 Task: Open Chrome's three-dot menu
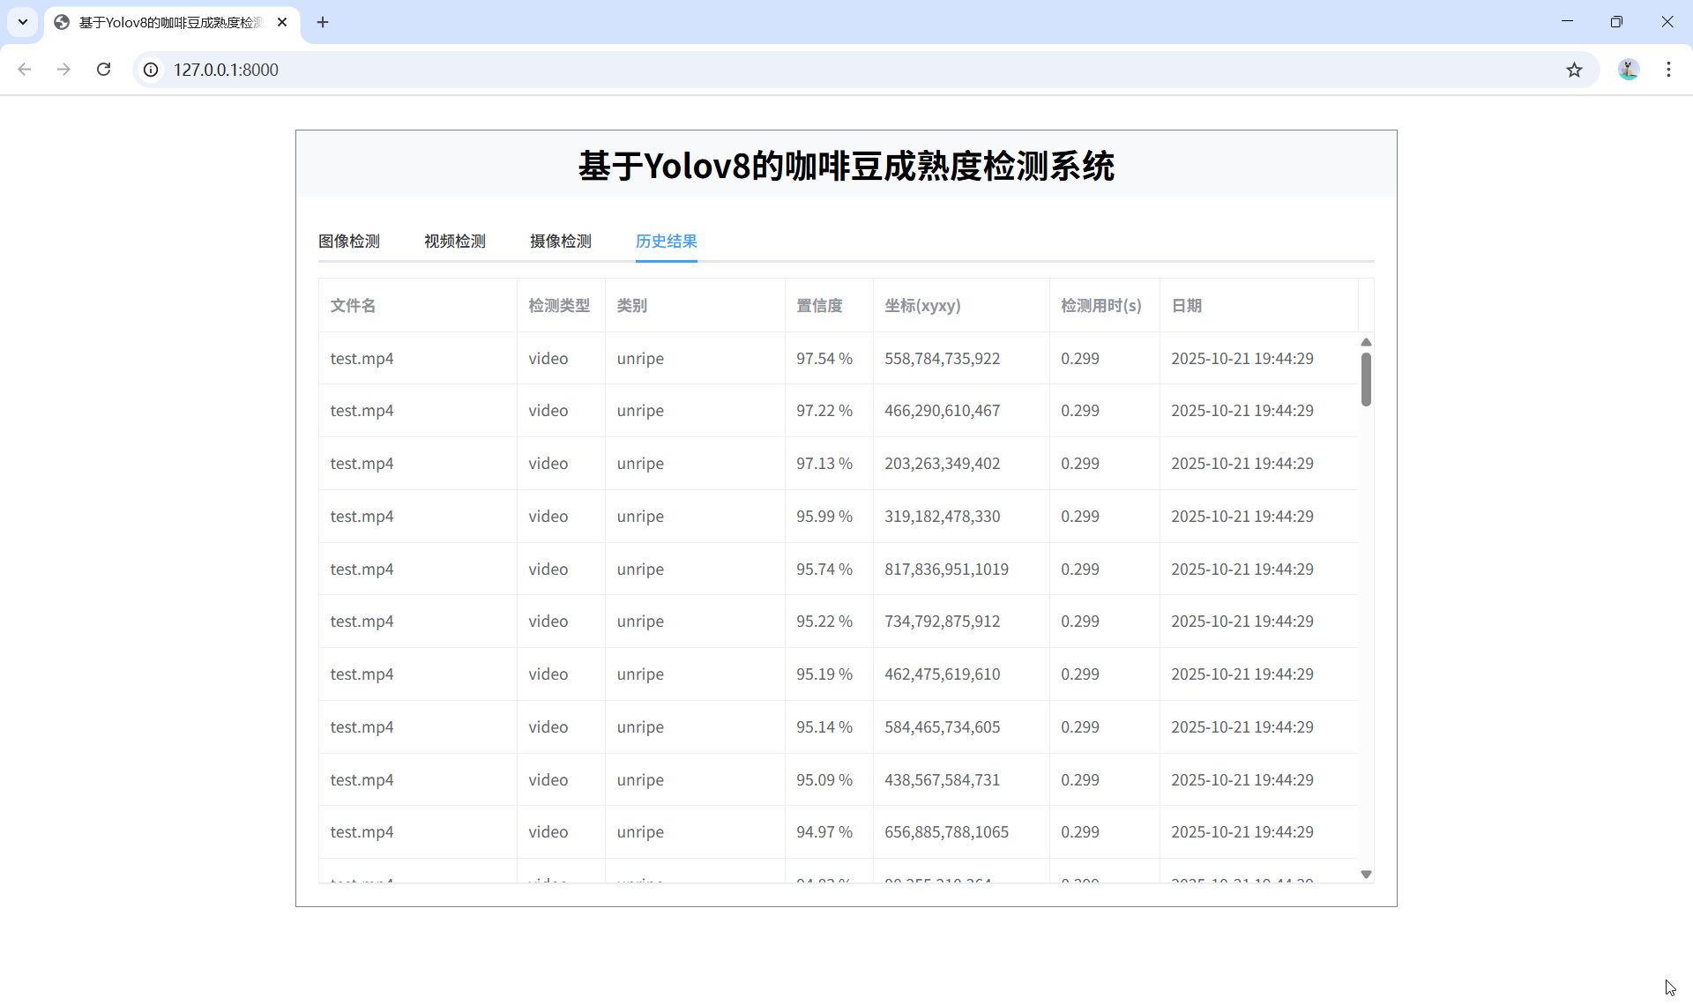[x=1668, y=70]
